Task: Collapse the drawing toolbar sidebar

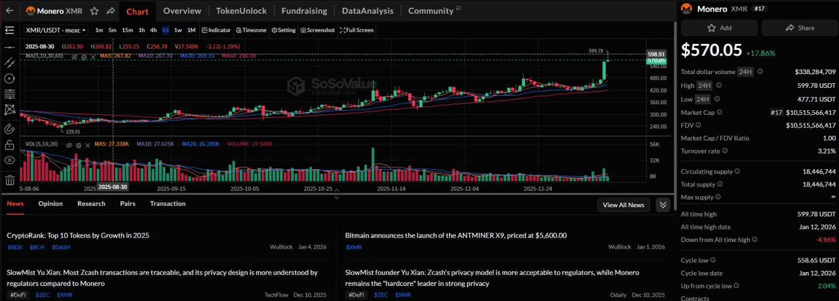Action: pos(9,30)
